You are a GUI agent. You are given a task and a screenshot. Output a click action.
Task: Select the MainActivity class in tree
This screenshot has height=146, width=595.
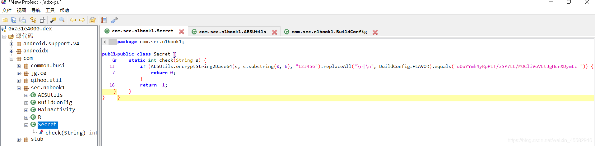(x=57, y=109)
